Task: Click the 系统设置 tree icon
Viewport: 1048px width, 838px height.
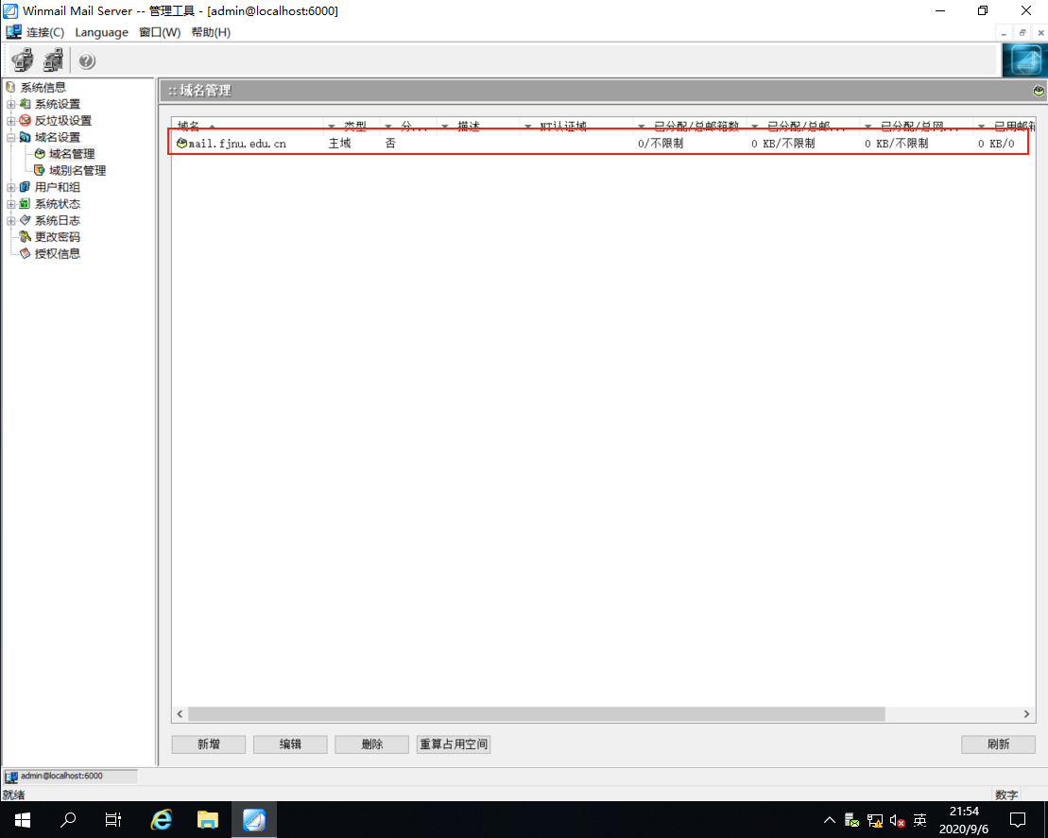Action: [26, 104]
